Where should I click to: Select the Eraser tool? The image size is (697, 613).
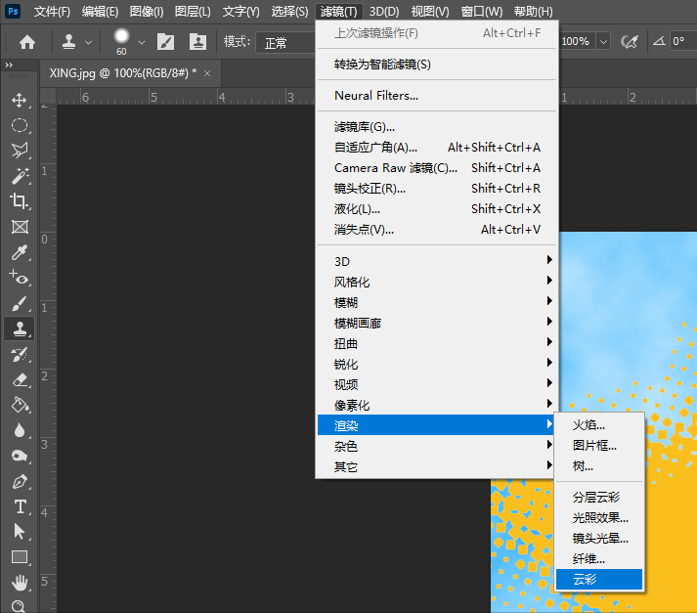tap(19, 379)
